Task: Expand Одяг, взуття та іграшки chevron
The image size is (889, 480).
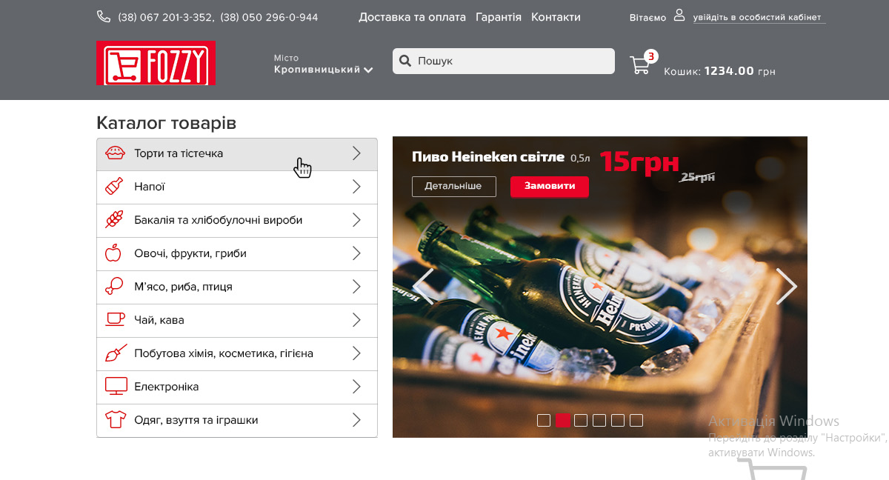Action: coord(356,420)
